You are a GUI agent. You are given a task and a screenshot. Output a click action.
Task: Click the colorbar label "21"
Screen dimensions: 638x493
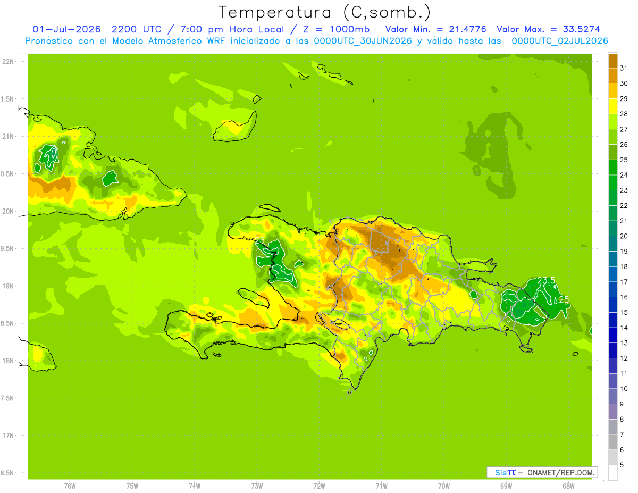pyautogui.click(x=624, y=221)
